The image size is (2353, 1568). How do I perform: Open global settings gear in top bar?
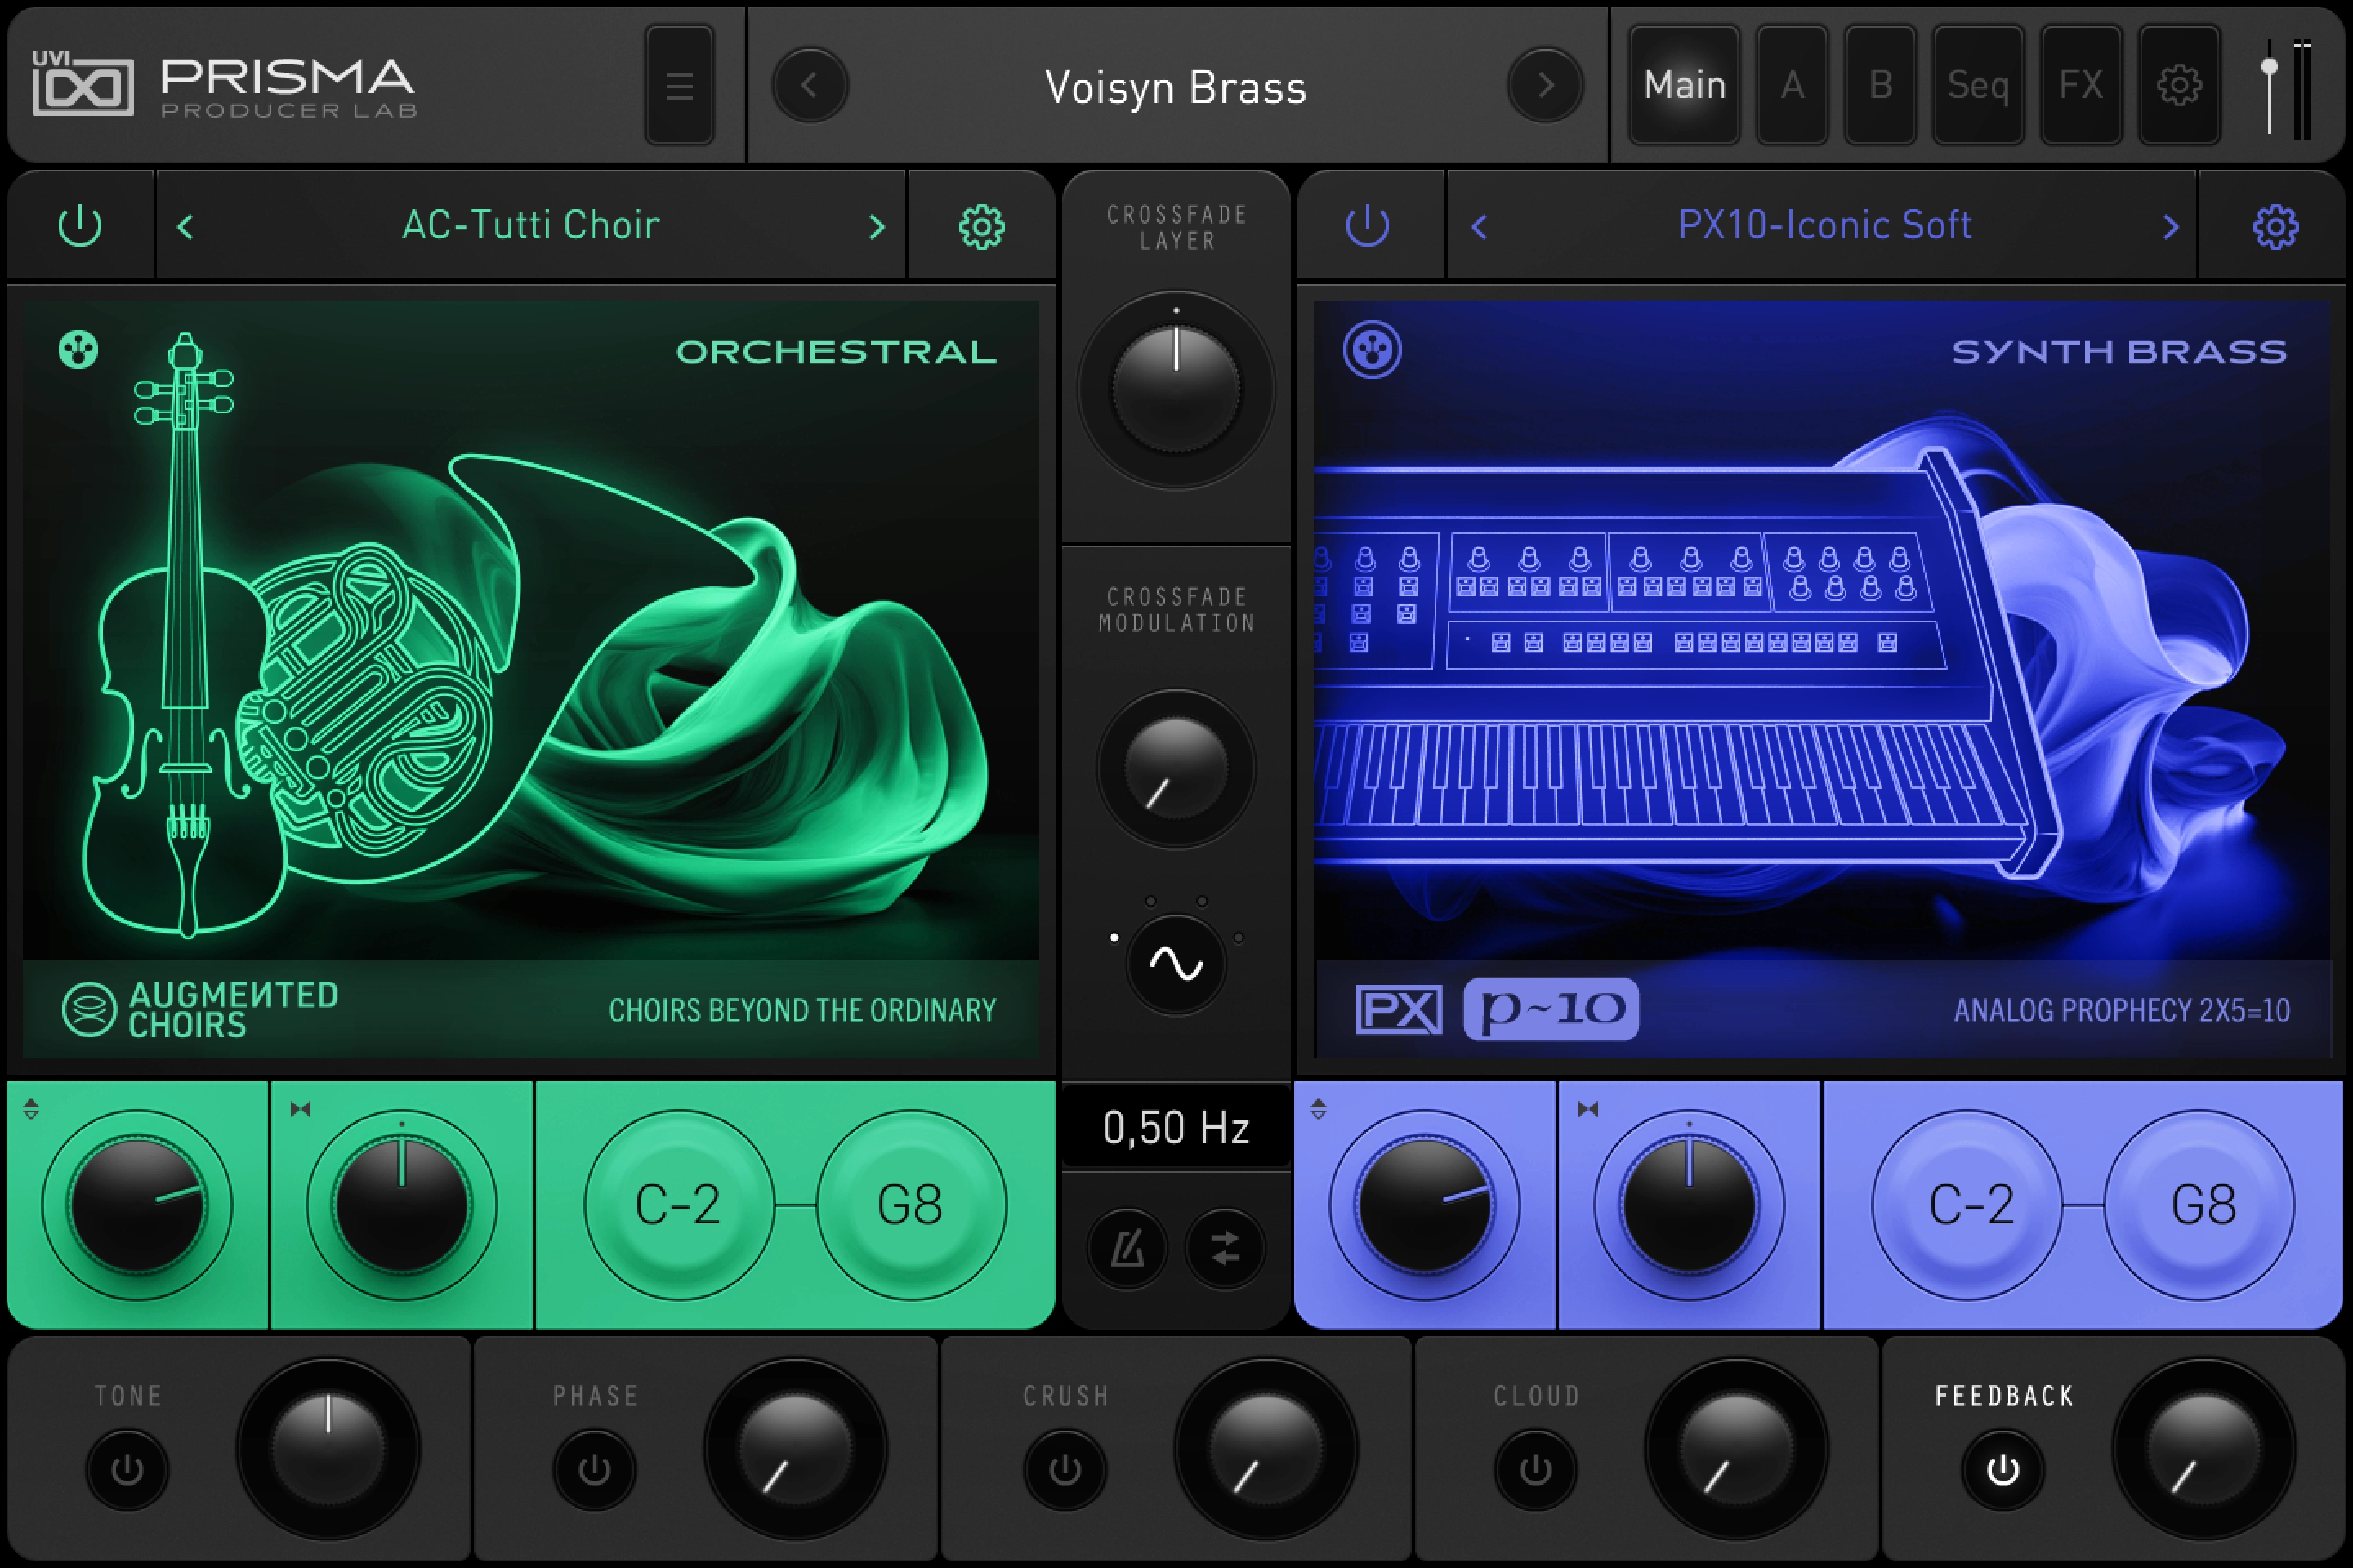[2179, 86]
